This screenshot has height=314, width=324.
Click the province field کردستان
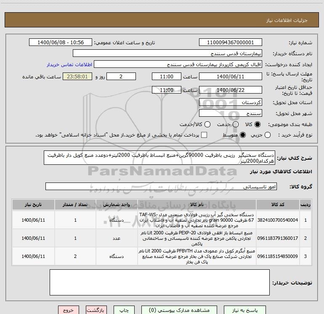231,102
